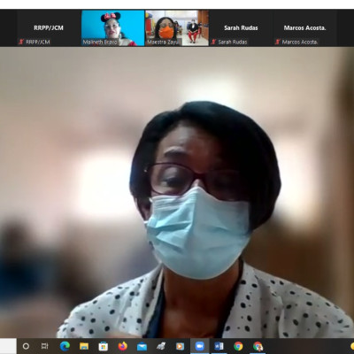Click the Cortana circle button

[26, 346]
